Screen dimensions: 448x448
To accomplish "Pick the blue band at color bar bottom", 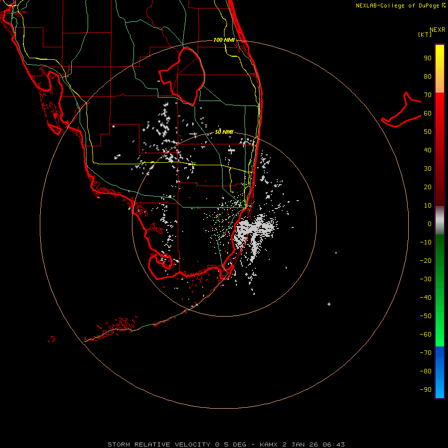I will coord(440,372).
